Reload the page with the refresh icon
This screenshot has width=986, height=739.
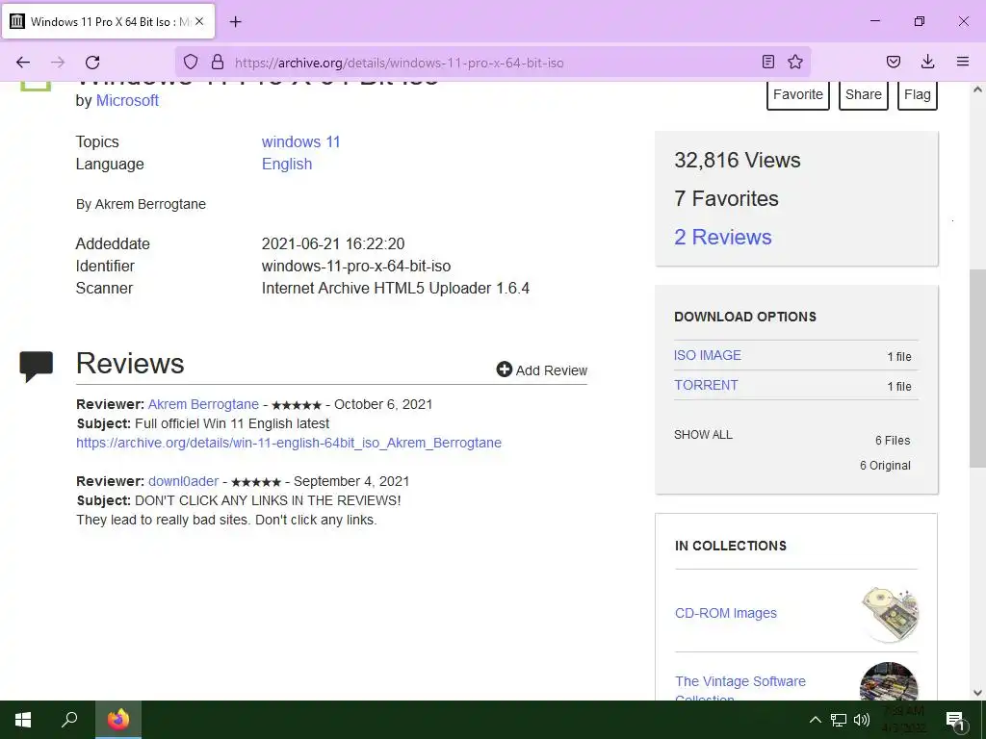(92, 63)
